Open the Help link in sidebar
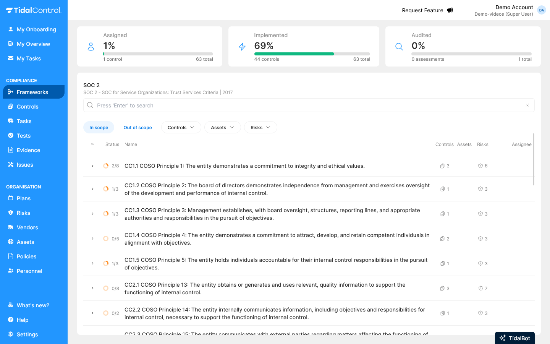Viewport: 550px width, 344px height. click(23, 320)
